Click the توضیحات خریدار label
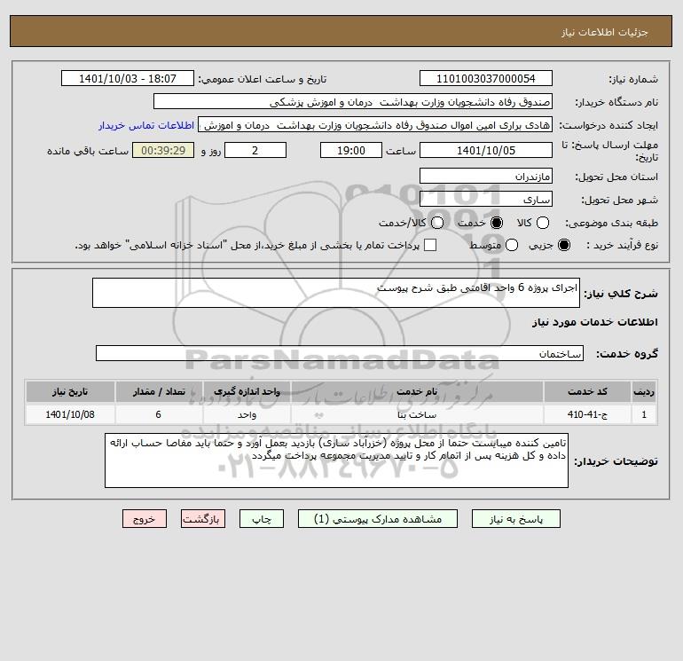 [x=616, y=461]
